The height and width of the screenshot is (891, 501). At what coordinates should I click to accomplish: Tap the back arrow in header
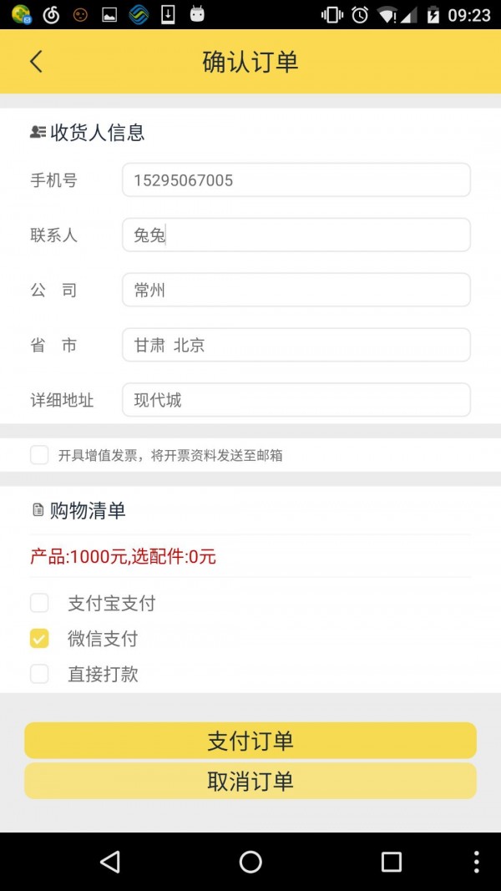pos(36,62)
